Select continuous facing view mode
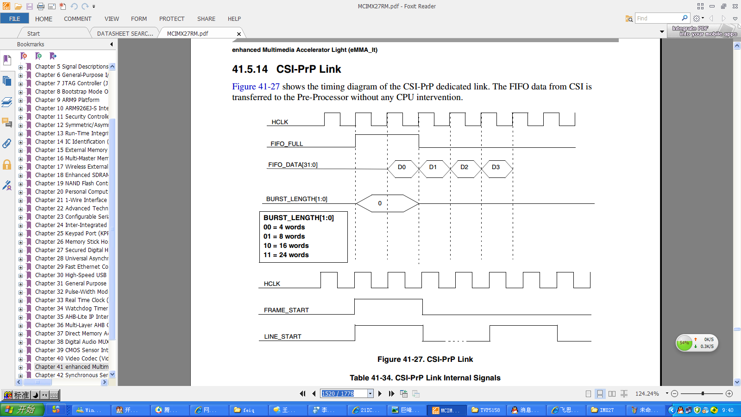This screenshot has height=417, width=741. 624,393
